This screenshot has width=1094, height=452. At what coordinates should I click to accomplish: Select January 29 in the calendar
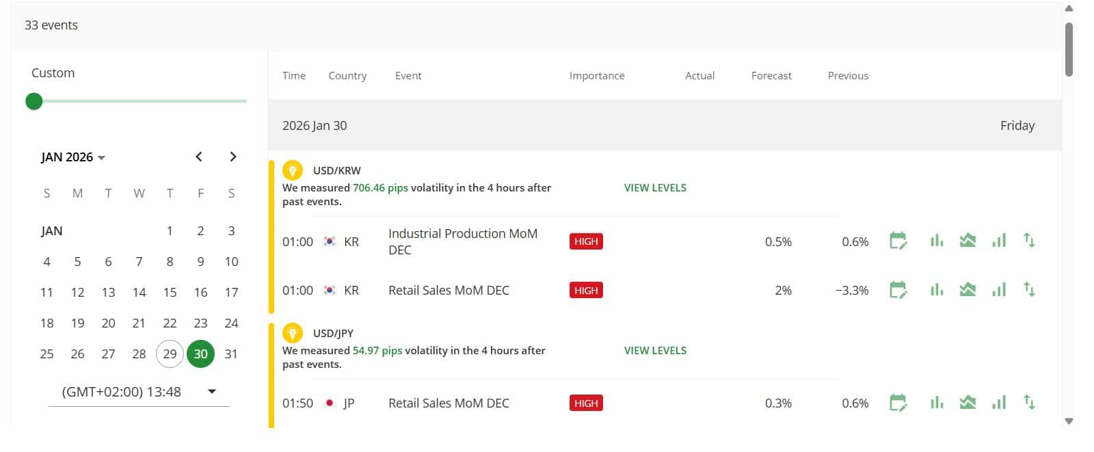pyautogui.click(x=170, y=354)
